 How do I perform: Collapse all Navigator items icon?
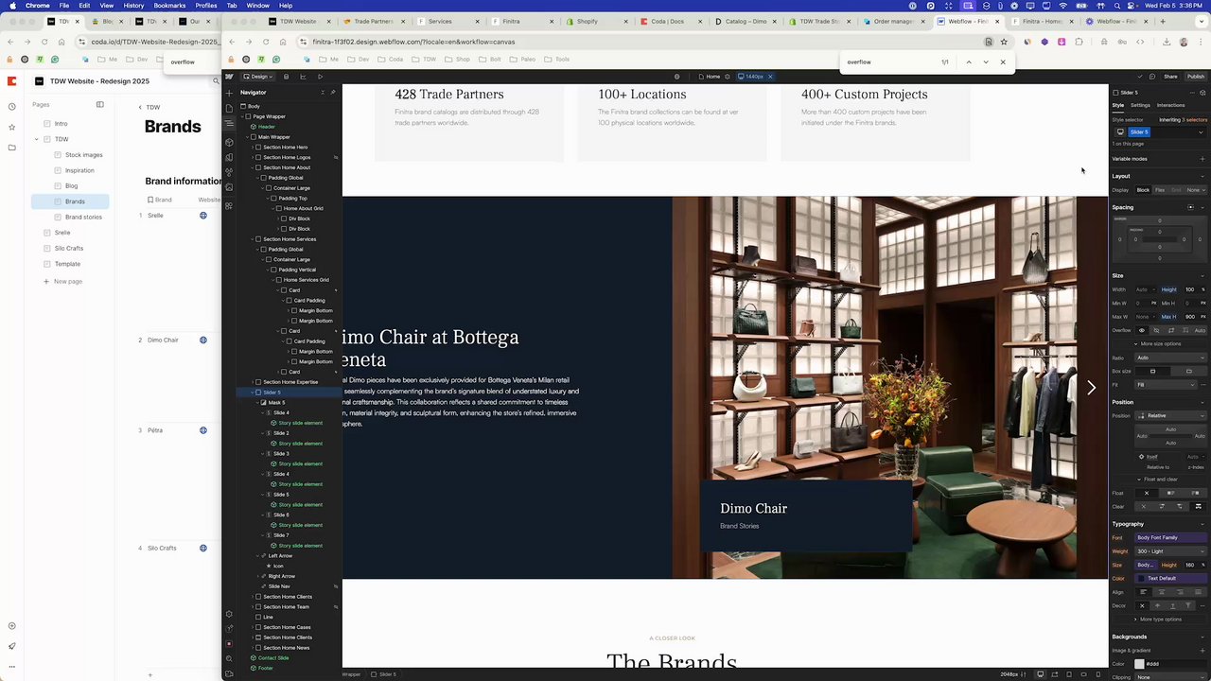click(x=323, y=92)
